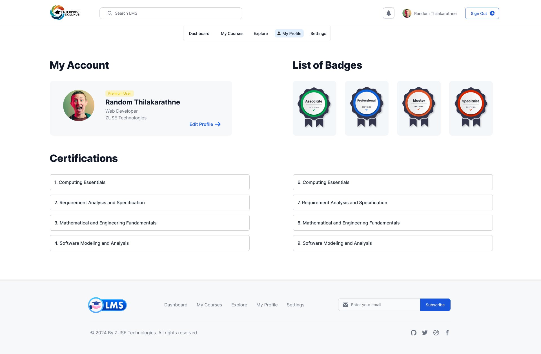Viewport: 541px width, 354px height.
Task: Click the Subscribe button
Action: click(435, 305)
